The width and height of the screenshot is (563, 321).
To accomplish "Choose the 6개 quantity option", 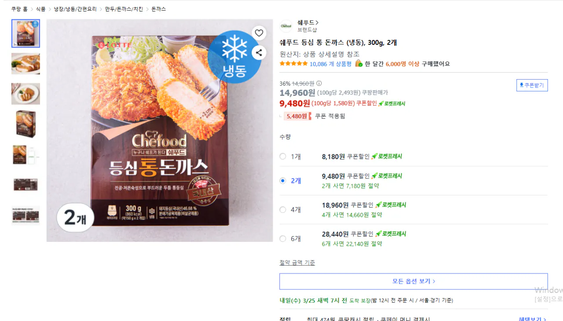I will click(x=283, y=239).
